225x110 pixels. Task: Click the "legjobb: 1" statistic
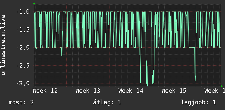(x=199, y=102)
